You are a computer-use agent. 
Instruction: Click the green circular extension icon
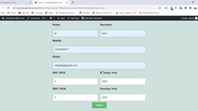click(186, 8)
